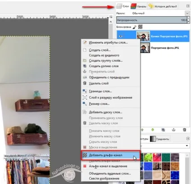Screen dimensions: 191x184
Task: Adjust the Непрозрачность opacity slider
Action: (152, 20)
